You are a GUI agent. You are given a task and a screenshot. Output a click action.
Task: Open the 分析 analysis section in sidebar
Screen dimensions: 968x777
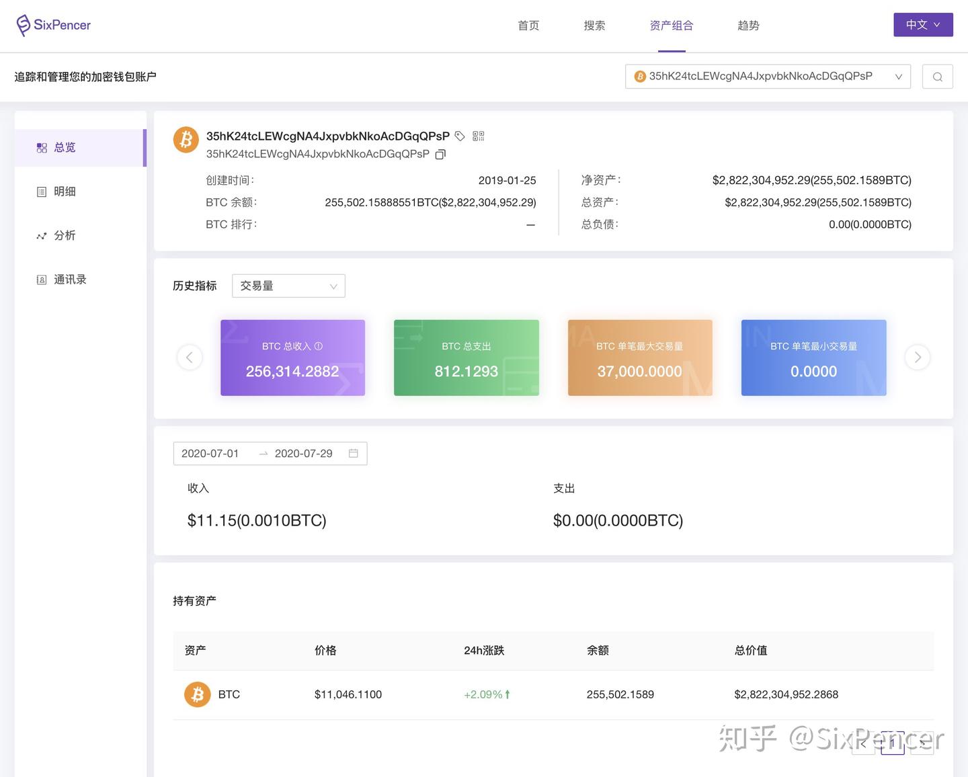65,235
